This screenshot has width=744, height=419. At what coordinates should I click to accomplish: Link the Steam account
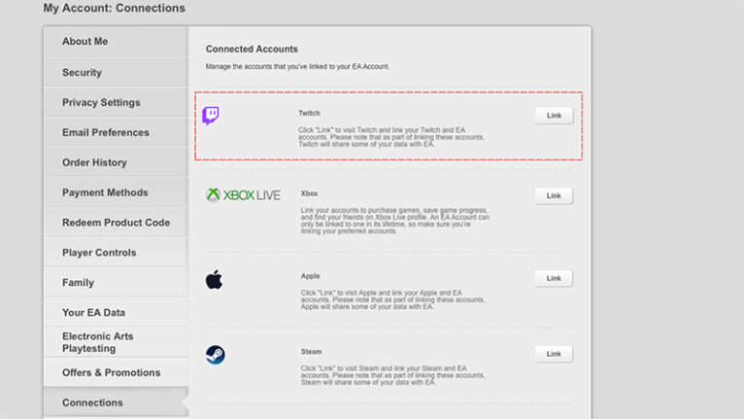point(554,354)
